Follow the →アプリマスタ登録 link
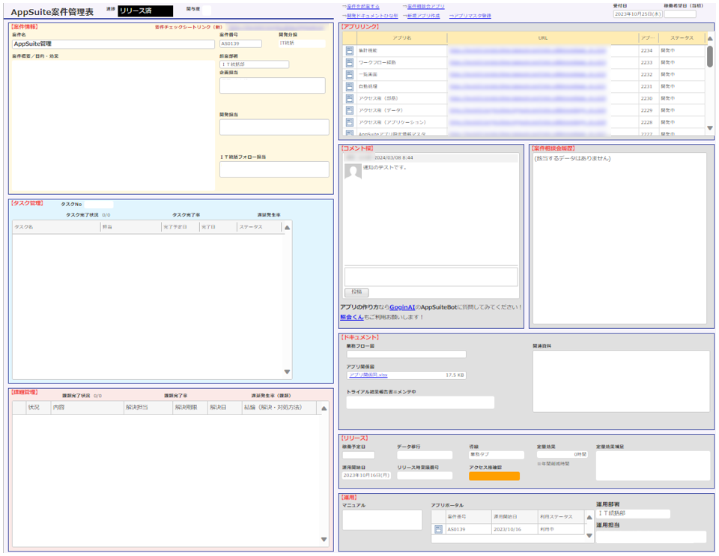The width and height of the screenshot is (719, 556). tap(470, 16)
